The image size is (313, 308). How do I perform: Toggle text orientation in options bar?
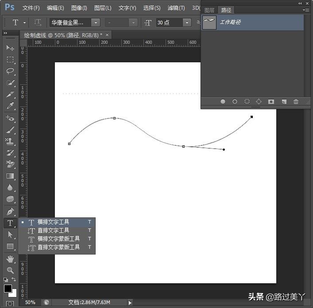pos(37,23)
